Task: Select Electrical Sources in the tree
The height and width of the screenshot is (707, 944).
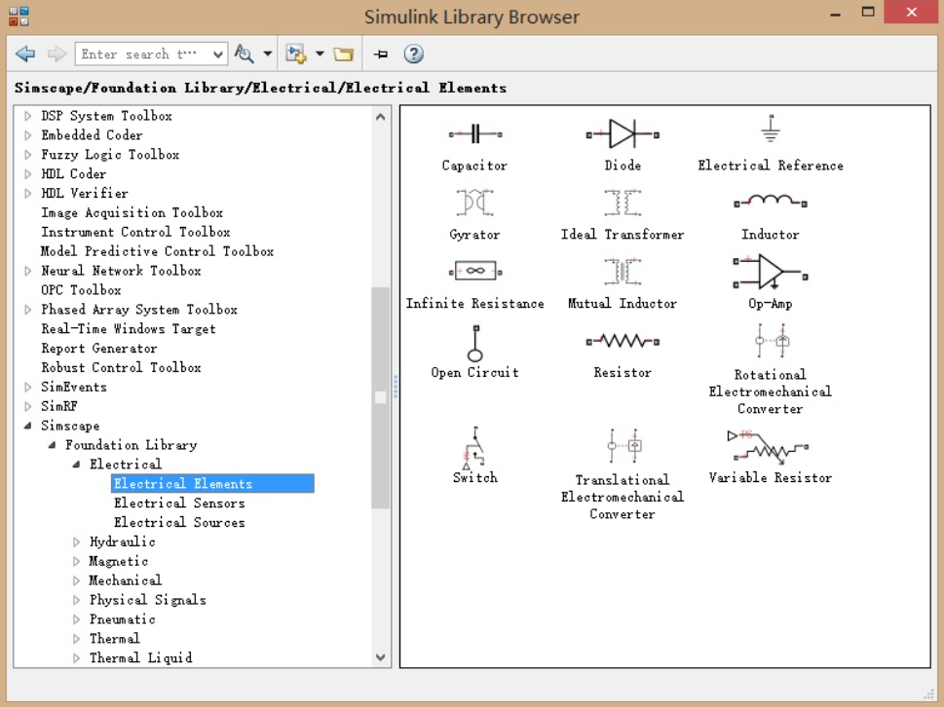Action: click(x=179, y=522)
